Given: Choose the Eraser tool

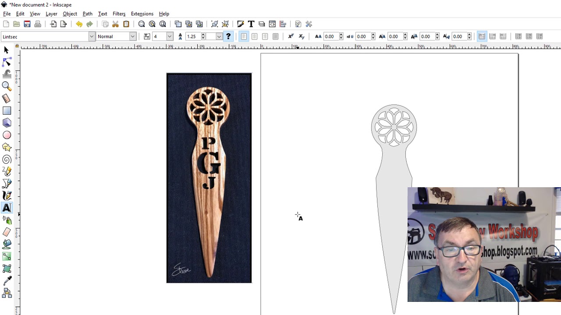Looking at the screenshot, I should coord(7,232).
